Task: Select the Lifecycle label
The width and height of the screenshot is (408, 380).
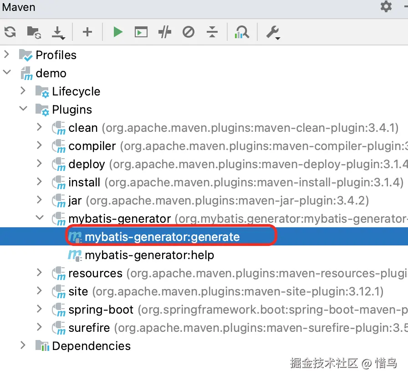Action: coord(76,91)
